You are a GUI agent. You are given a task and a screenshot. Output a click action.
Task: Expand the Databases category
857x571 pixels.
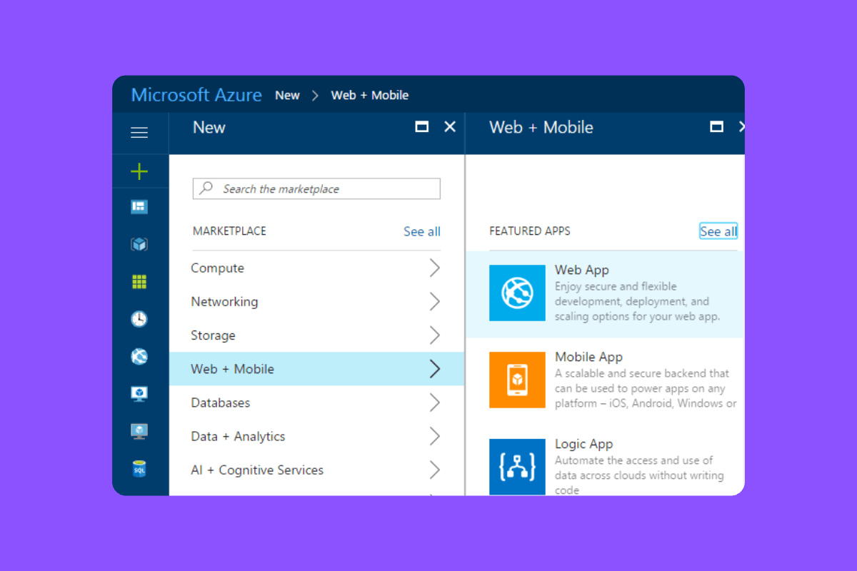point(220,403)
